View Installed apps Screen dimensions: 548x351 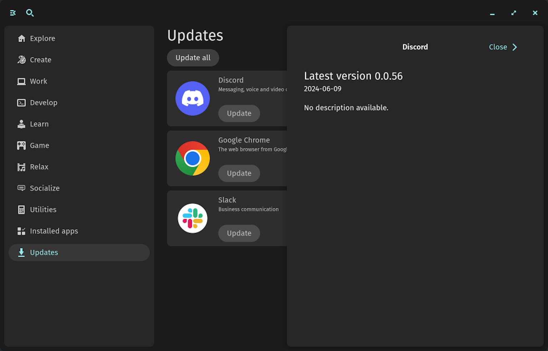point(54,231)
